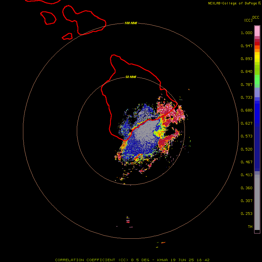Click the 0.520 scale value

point(247,149)
